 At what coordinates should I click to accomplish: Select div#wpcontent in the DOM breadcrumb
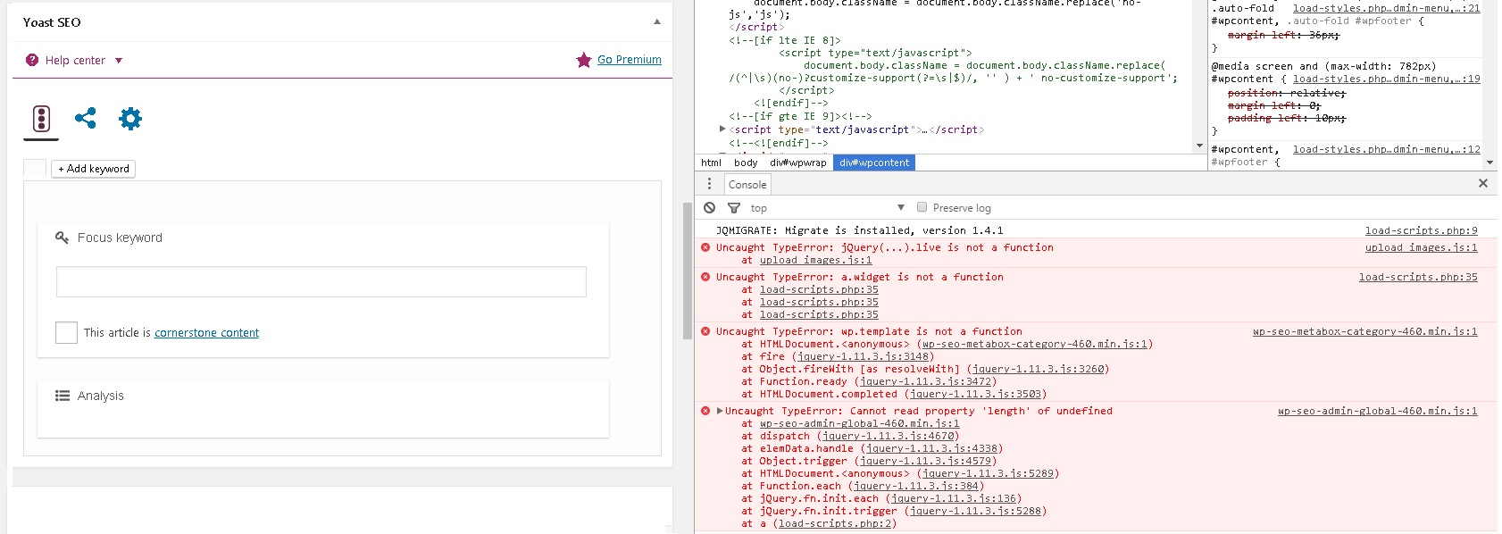click(874, 163)
